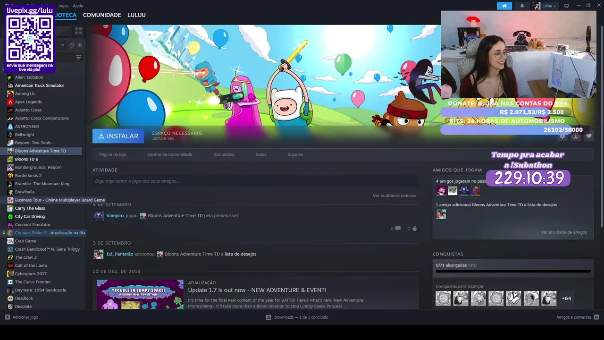Open the notifications bell
The height and width of the screenshot is (340, 604).
[522, 6]
